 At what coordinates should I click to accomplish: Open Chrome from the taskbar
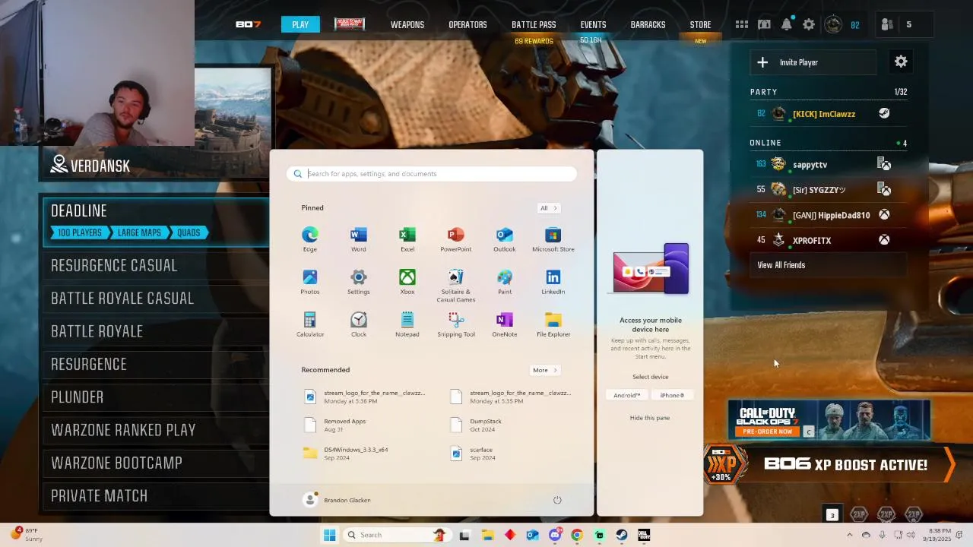click(x=577, y=535)
